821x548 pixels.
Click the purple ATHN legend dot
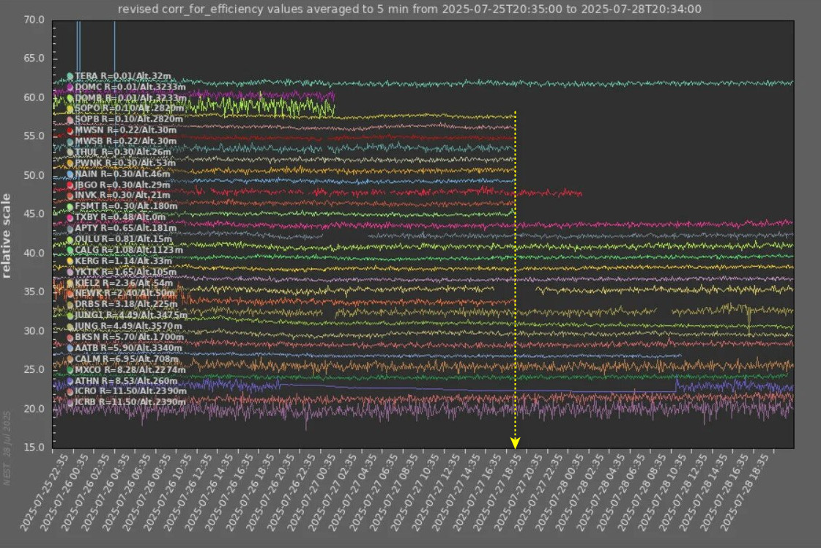pos(70,381)
